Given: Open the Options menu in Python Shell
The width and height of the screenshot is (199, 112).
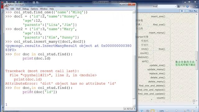Looking at the screenshot, I should 34,9.
